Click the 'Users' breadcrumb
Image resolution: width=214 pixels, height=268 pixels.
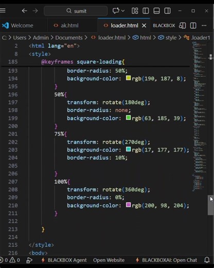[20, 38]
